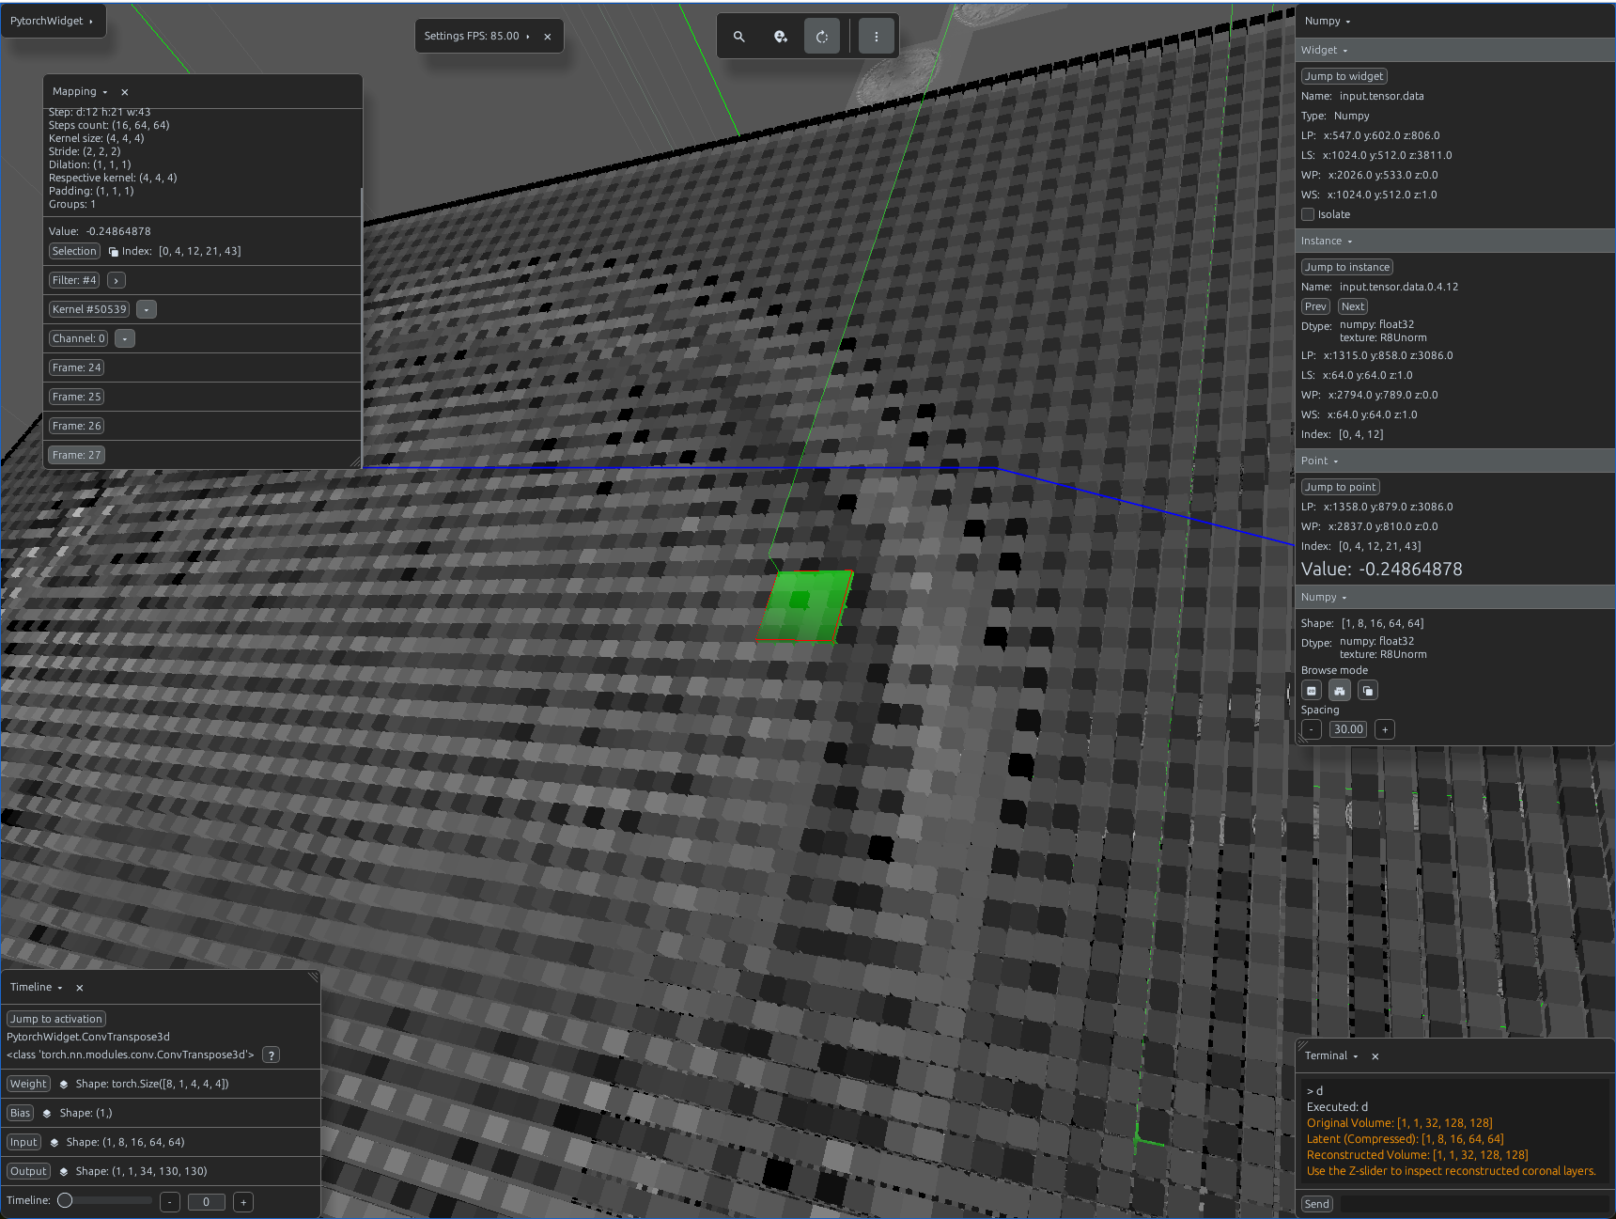Image resolution: width=1616 pixels, height=1219 pixels.
Task: Select the castle-shaped browse mode icon
Action: (1340, 691)
